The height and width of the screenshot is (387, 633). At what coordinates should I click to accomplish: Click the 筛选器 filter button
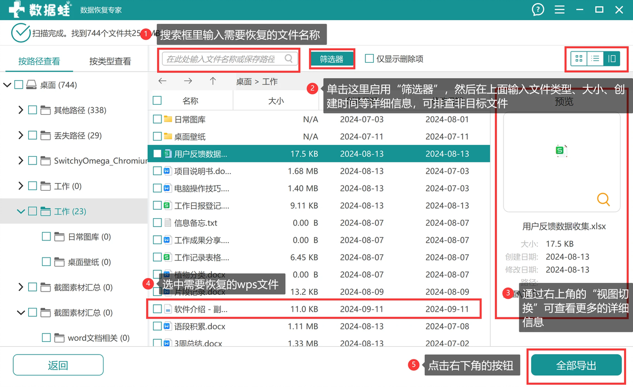click(x=332, y=59)
